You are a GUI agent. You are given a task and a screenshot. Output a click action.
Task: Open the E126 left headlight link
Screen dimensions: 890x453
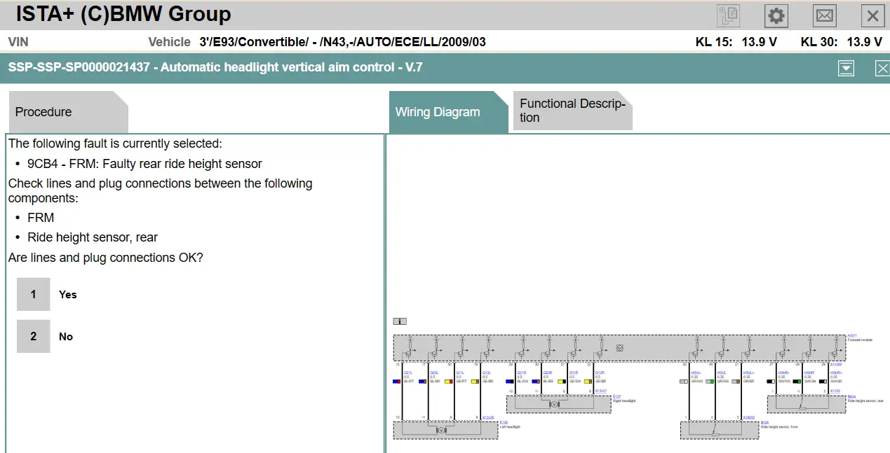tap(503, 422)
